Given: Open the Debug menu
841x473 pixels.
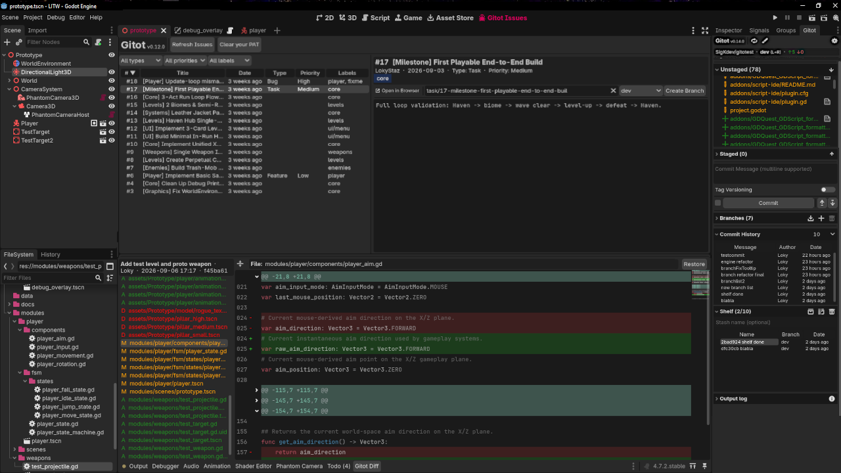Looking at the screenshot, I should pyautogui.click(x=56, y=18).
